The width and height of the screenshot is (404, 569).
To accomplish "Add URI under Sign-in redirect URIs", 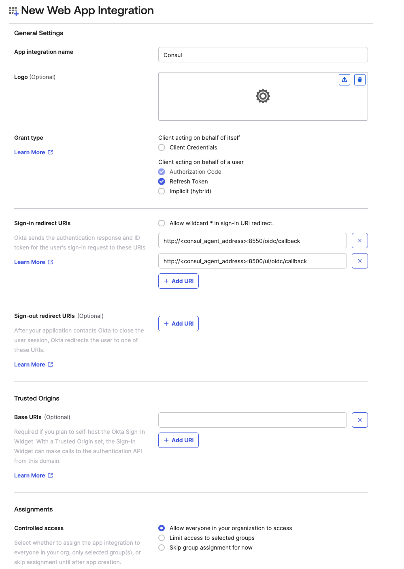I will point(178,281).
